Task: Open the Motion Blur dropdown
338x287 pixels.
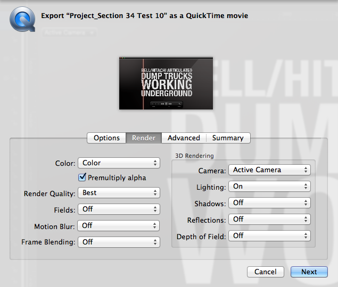Action: coord(118,226)
